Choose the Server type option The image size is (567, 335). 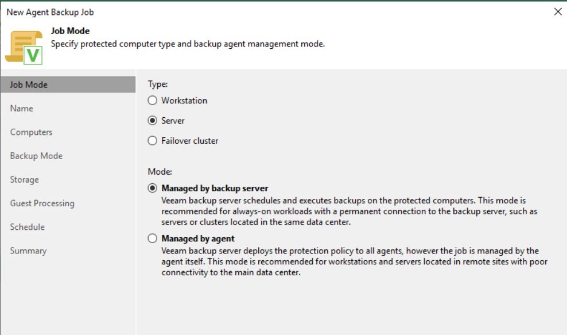(x=152, y=121)
